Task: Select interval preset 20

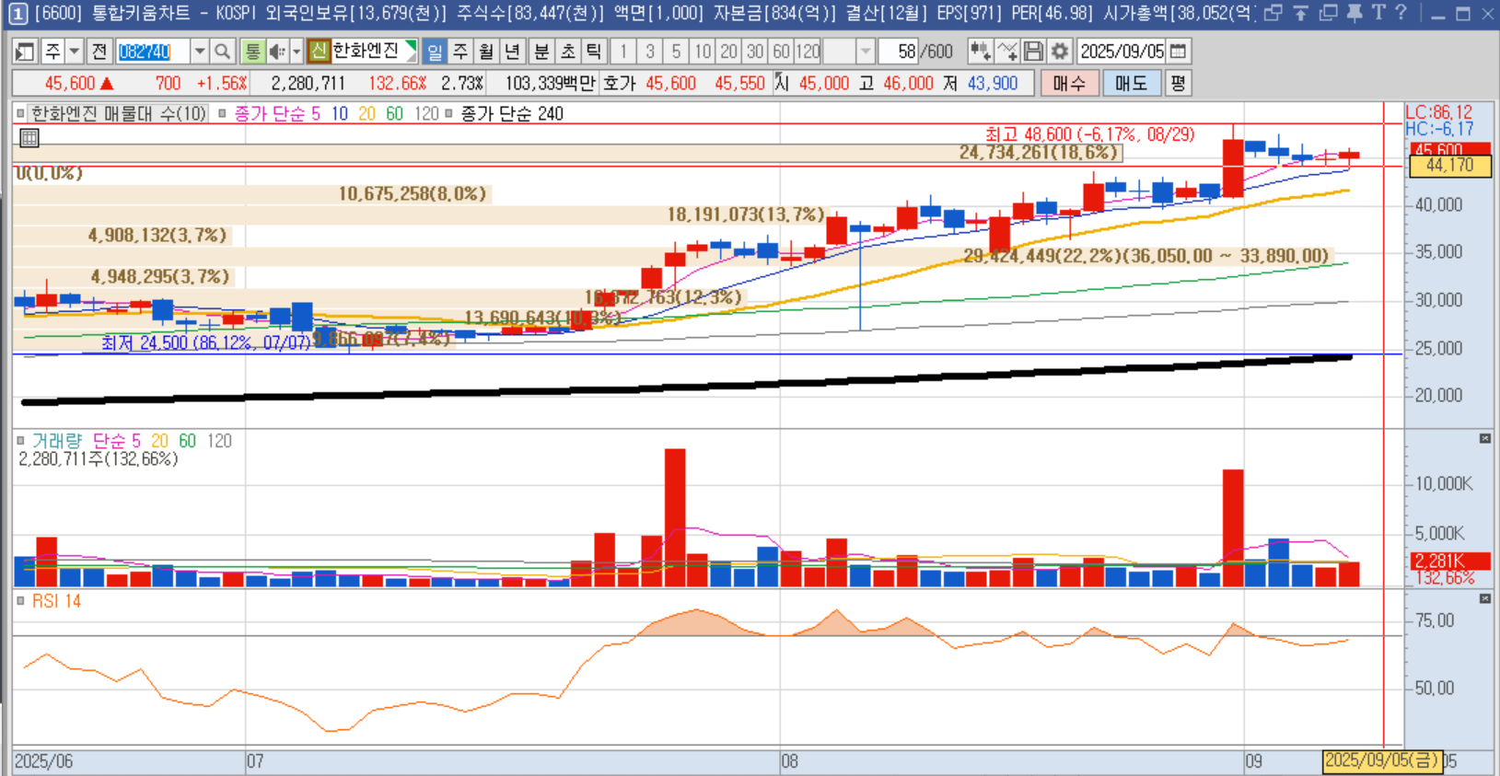Action: click(728, 52)
